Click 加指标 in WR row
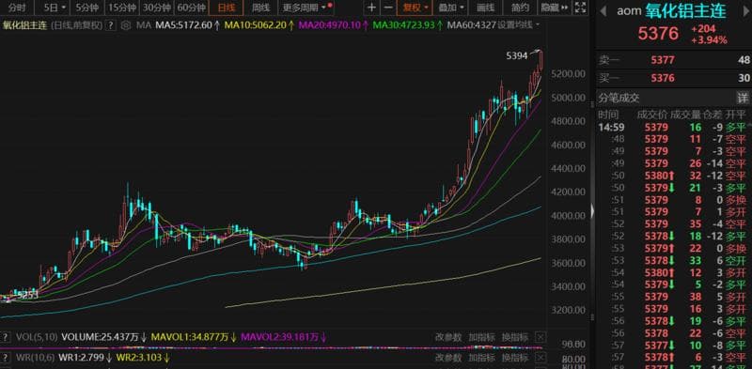752x369 pixels. coord(481,358)
